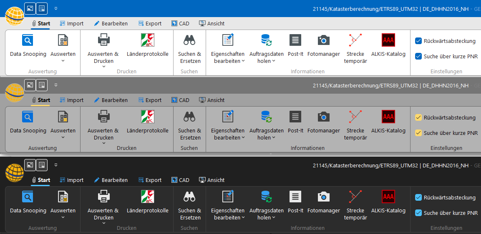
Task: Click Suchen & Ersetzen binoculars in light-theme ribbon
Action: 189,40
